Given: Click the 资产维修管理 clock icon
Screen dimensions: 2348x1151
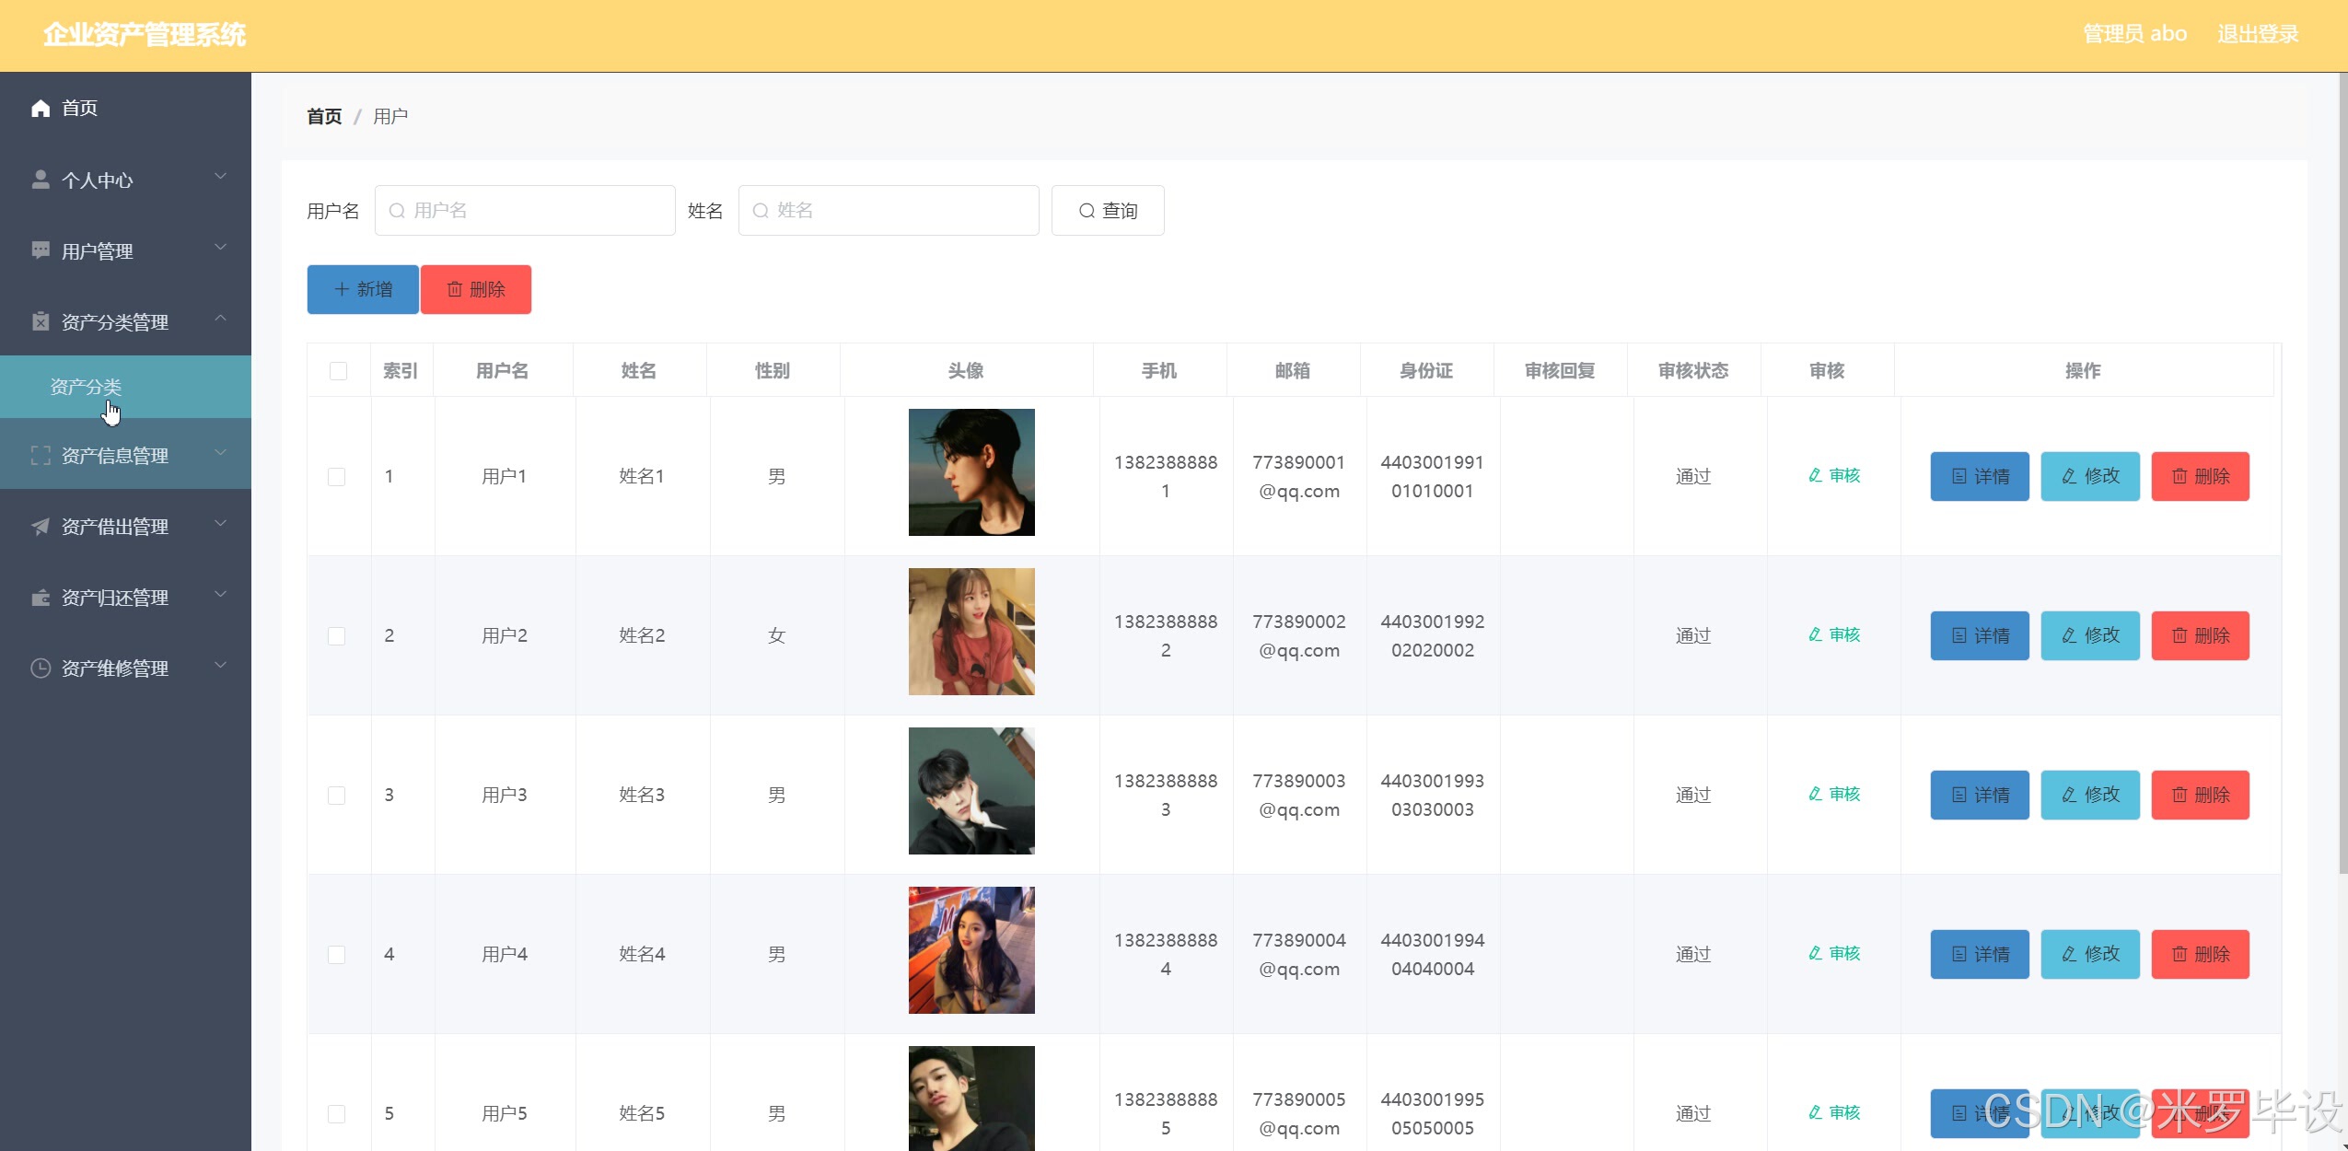Looking at the screenshot, I should click(41, 669).
